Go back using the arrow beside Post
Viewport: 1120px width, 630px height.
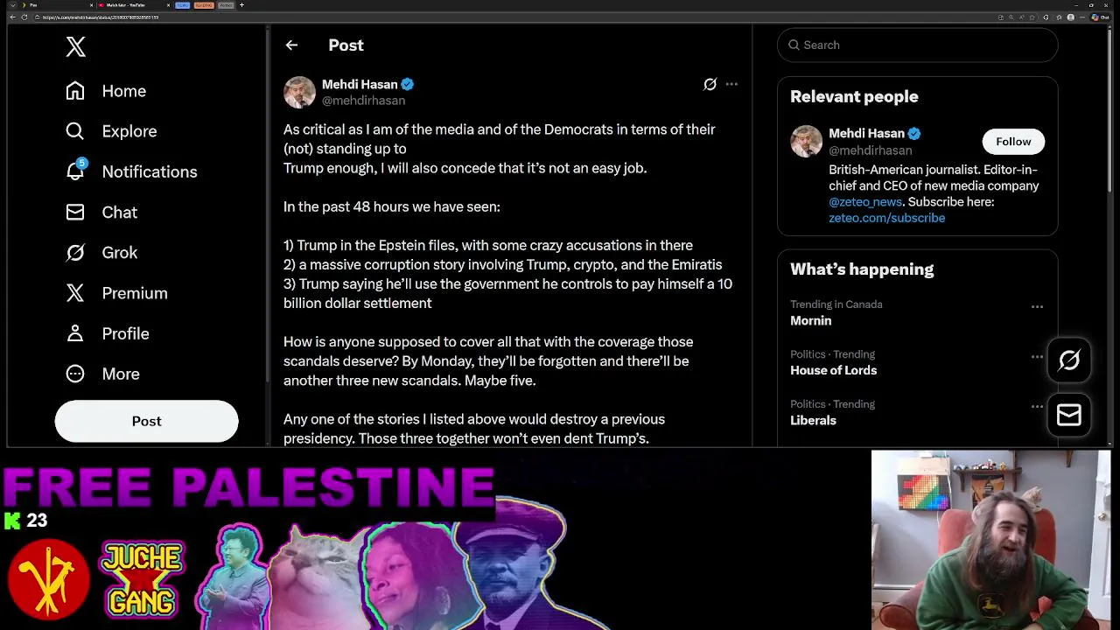coord(291,45)
